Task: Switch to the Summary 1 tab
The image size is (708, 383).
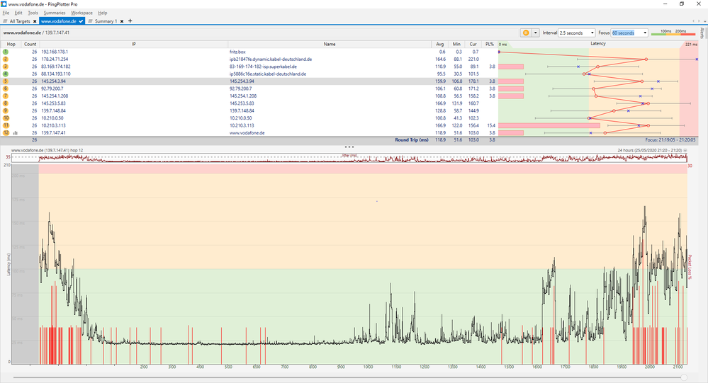Action: 105,22
